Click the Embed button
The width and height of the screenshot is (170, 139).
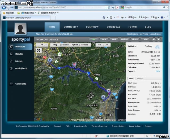pos(125,40)
